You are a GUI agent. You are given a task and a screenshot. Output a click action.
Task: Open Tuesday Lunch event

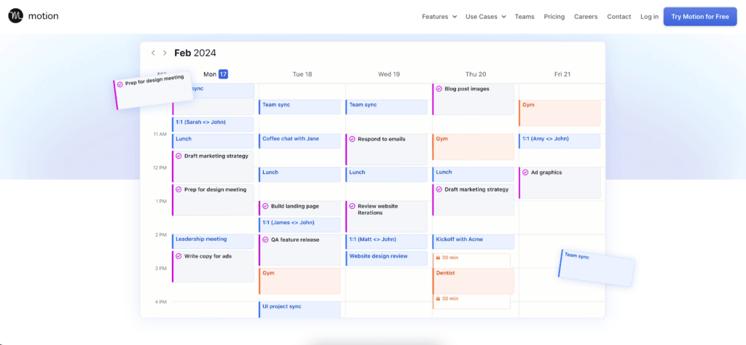click(x=299, y=175)
